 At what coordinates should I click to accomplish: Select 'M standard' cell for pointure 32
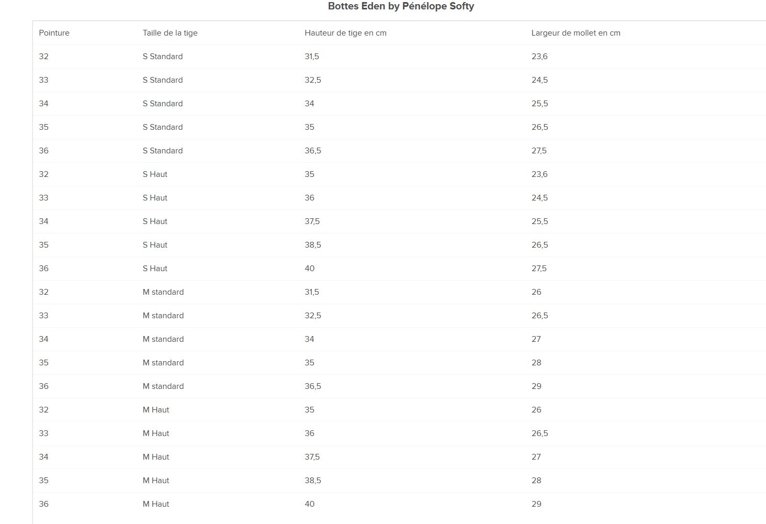coord(163,292)
